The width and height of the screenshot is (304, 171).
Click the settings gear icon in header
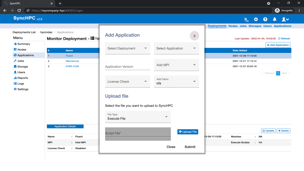click(256, 19)
